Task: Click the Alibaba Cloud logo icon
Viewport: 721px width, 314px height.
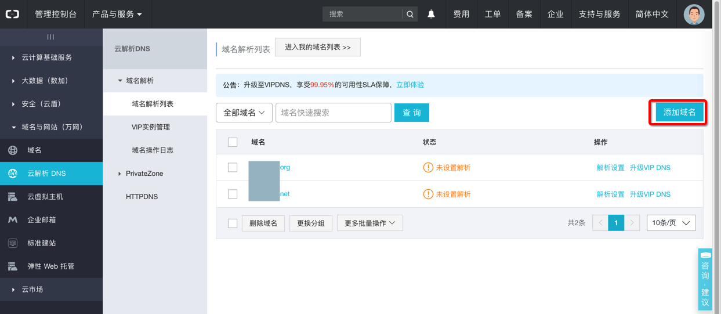Action: 12,14
